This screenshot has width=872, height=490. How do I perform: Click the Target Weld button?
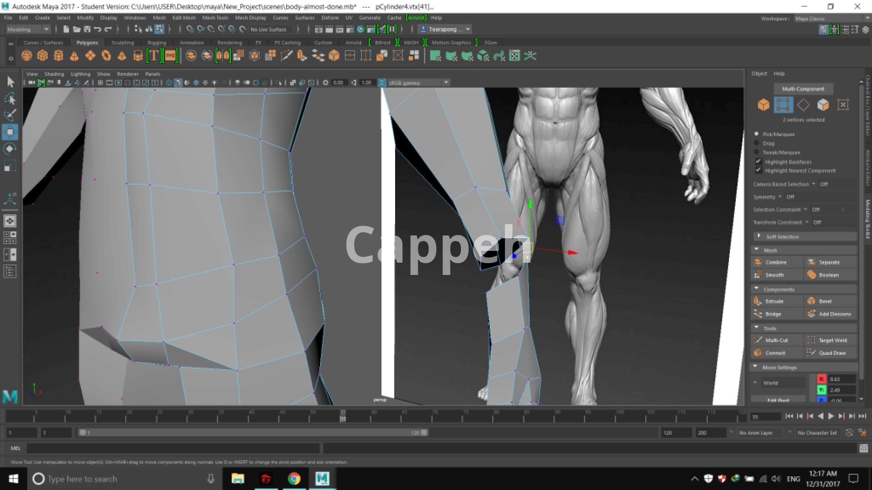click(832, 340)
